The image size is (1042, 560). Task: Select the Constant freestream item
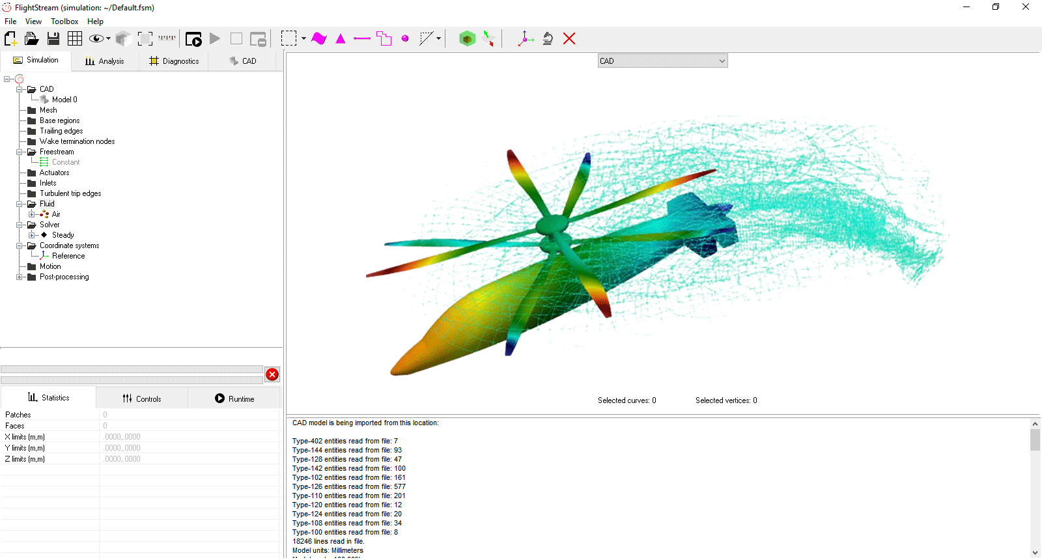point(66,162)
